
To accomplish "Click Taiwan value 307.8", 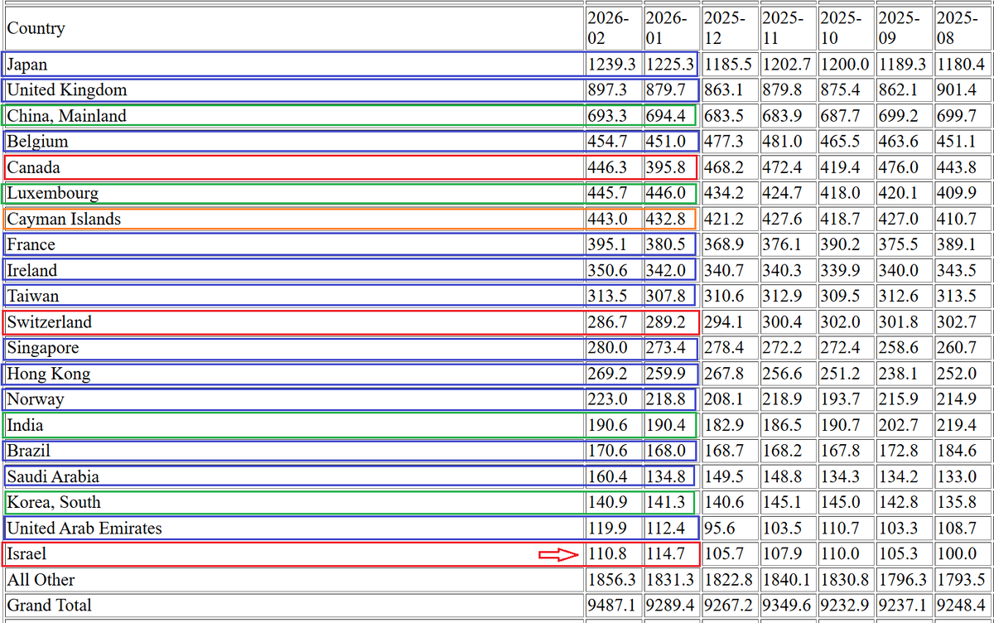I will click(665, 296).
